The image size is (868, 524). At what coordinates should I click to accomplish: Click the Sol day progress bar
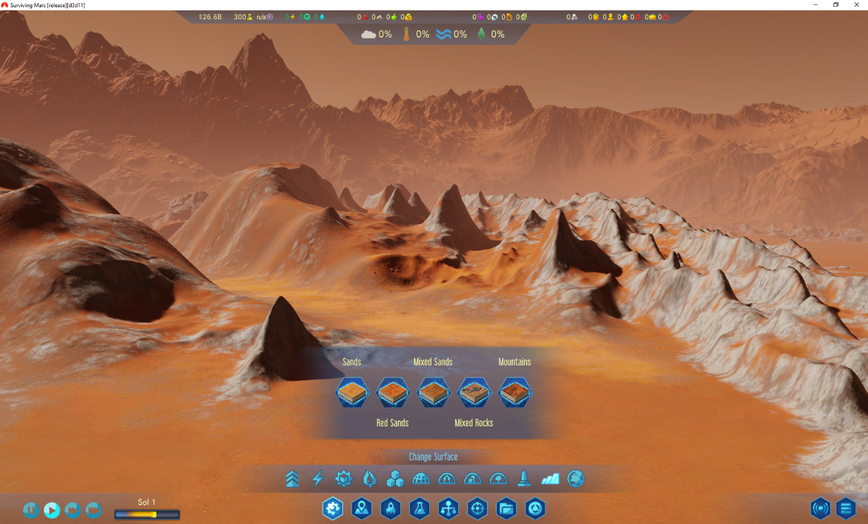tap(147, 514)
